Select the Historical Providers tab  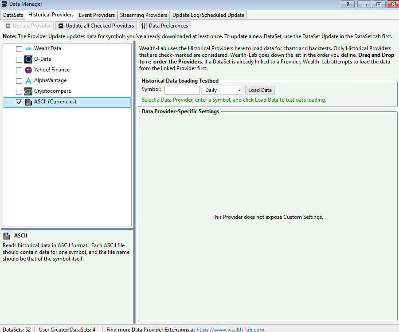pos(51,15)
